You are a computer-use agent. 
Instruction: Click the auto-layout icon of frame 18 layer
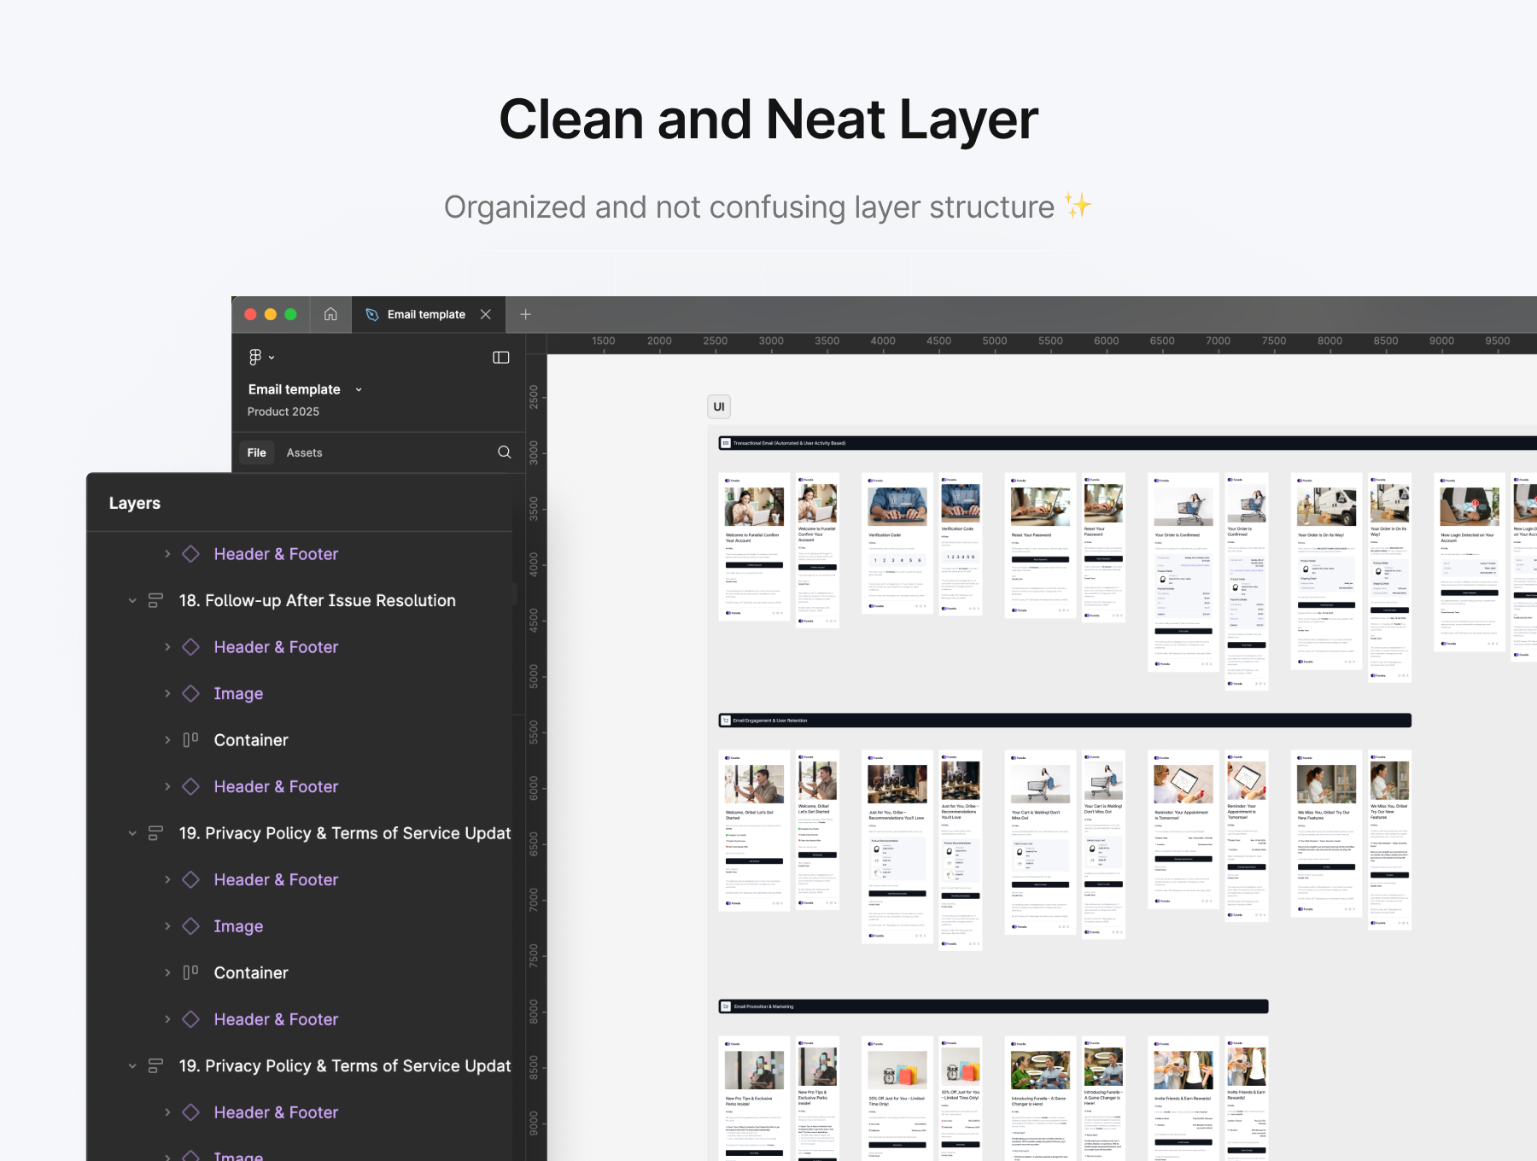tap(155, 601)
